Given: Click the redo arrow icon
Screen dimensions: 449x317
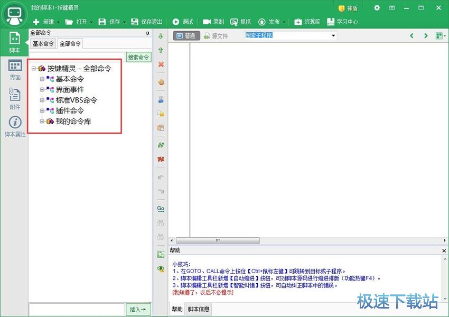Looking at the screenshot, I should click(161, 191).
